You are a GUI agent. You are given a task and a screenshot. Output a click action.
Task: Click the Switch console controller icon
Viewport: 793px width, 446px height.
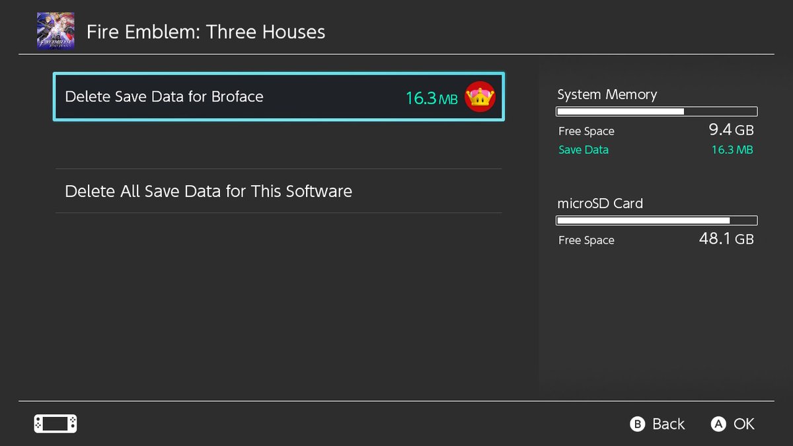coord(56,424)
